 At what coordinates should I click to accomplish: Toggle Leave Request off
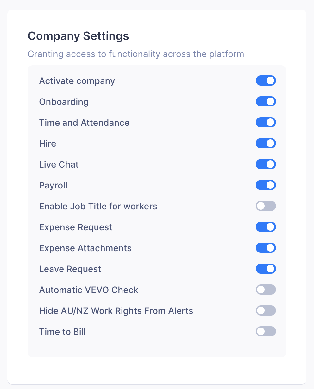click(x=266, y=269)
